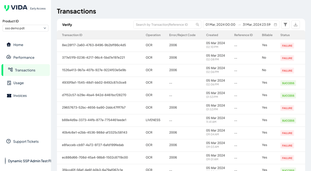Click created time 09:04 AM cell
The height and width of the screenshot is (171, 311).
tap(212, 134)
